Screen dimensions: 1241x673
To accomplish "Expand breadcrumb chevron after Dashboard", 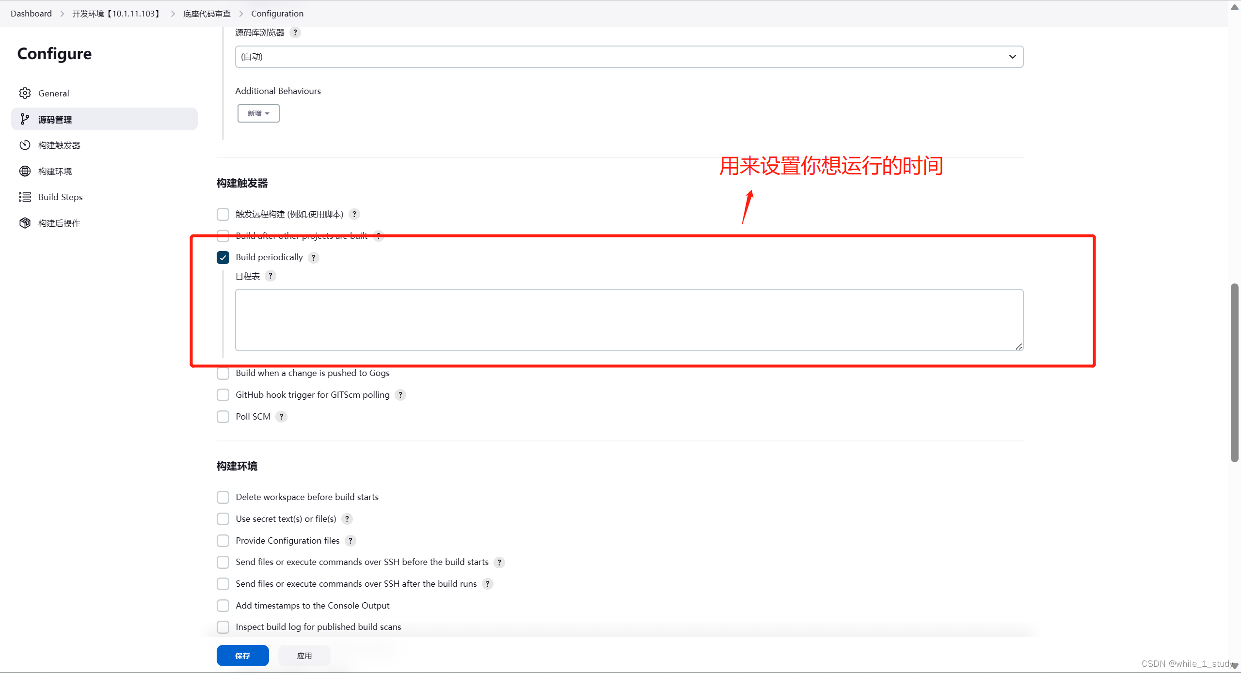I will click(62, 14).
